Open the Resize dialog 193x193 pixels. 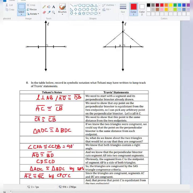click(32, 9)
